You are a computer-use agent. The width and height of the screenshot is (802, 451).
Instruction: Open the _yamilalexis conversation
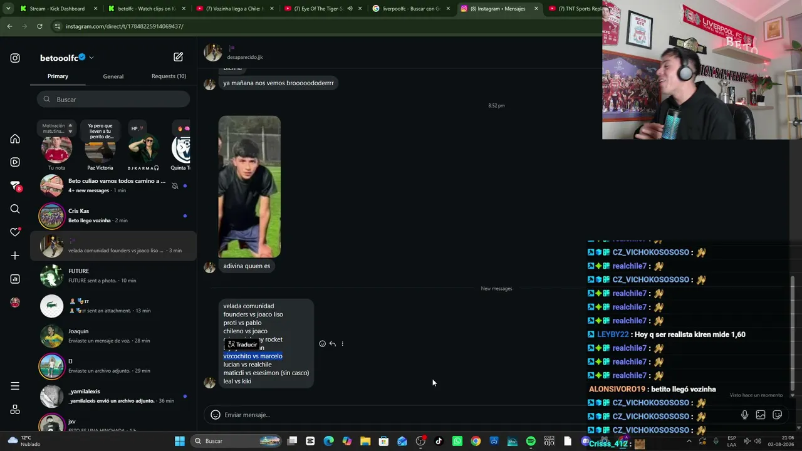[113, 396]
